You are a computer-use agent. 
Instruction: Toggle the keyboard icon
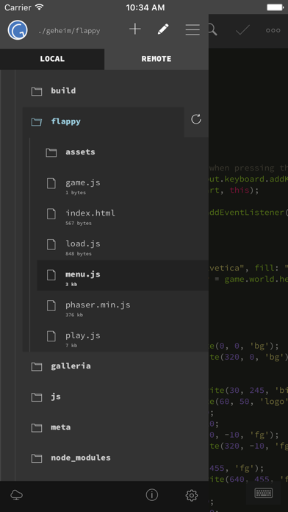[x=264, y=493]
